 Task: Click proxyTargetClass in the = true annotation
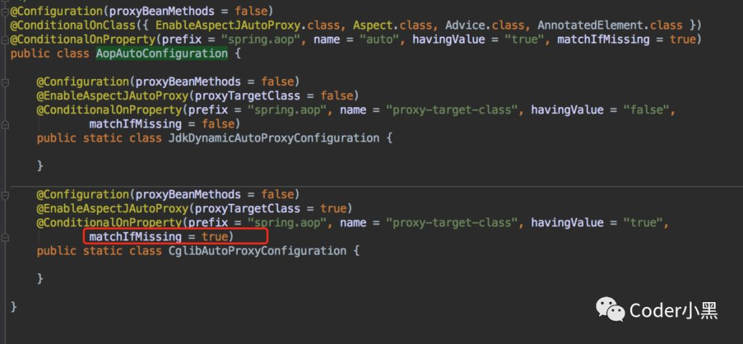tap(248, 208)
